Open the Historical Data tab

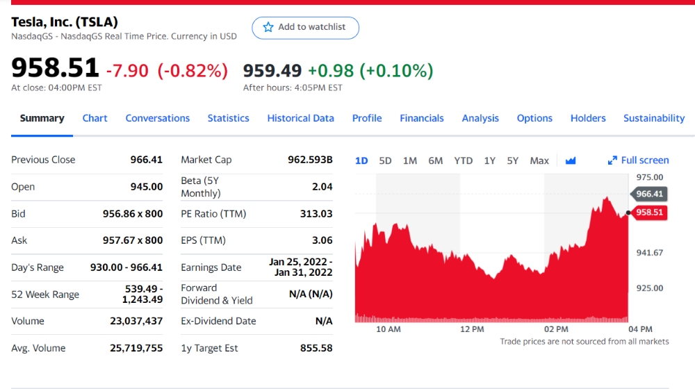pyautogui.click(x=300, y=118)
